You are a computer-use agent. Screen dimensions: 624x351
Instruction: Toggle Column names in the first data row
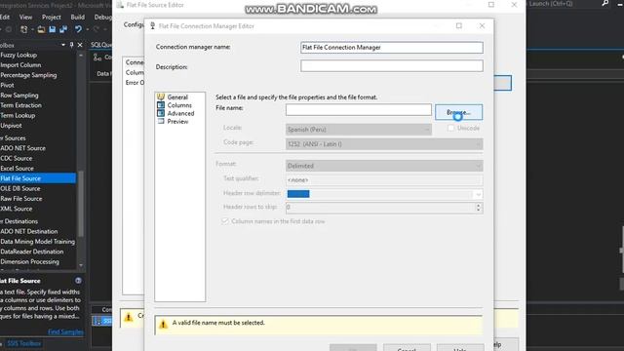225,221
